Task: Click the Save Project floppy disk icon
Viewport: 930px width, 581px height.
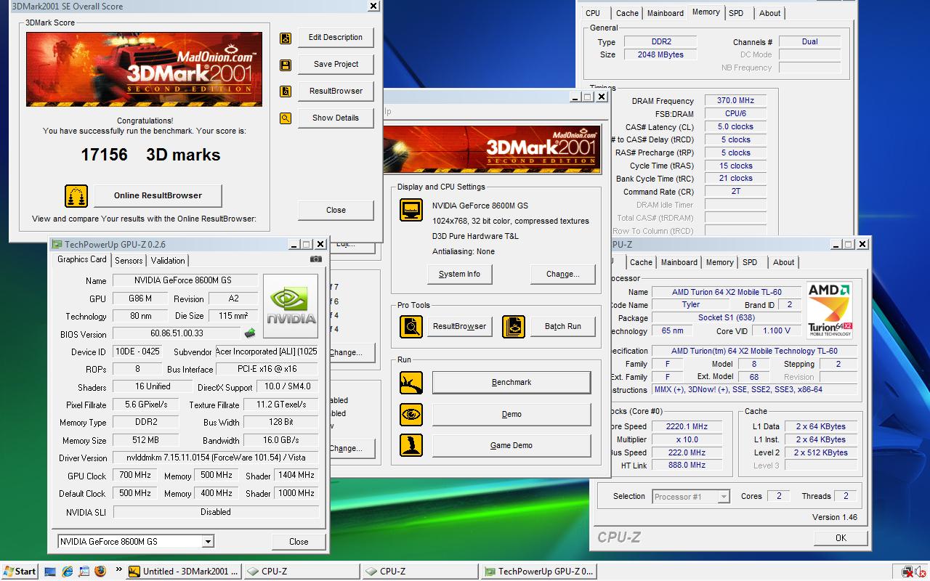Action: pyautogui.click(x=286, y=65)
